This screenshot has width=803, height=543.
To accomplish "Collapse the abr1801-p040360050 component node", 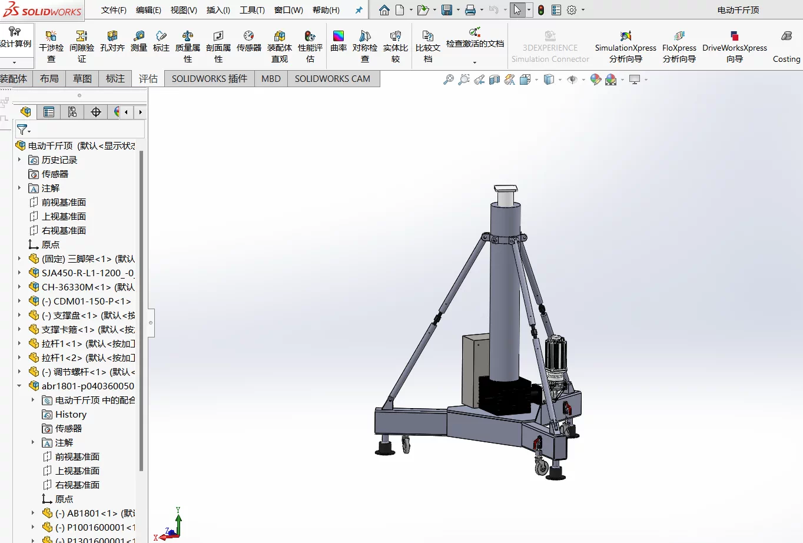I will pyautogui.click(x=19, y=386).
